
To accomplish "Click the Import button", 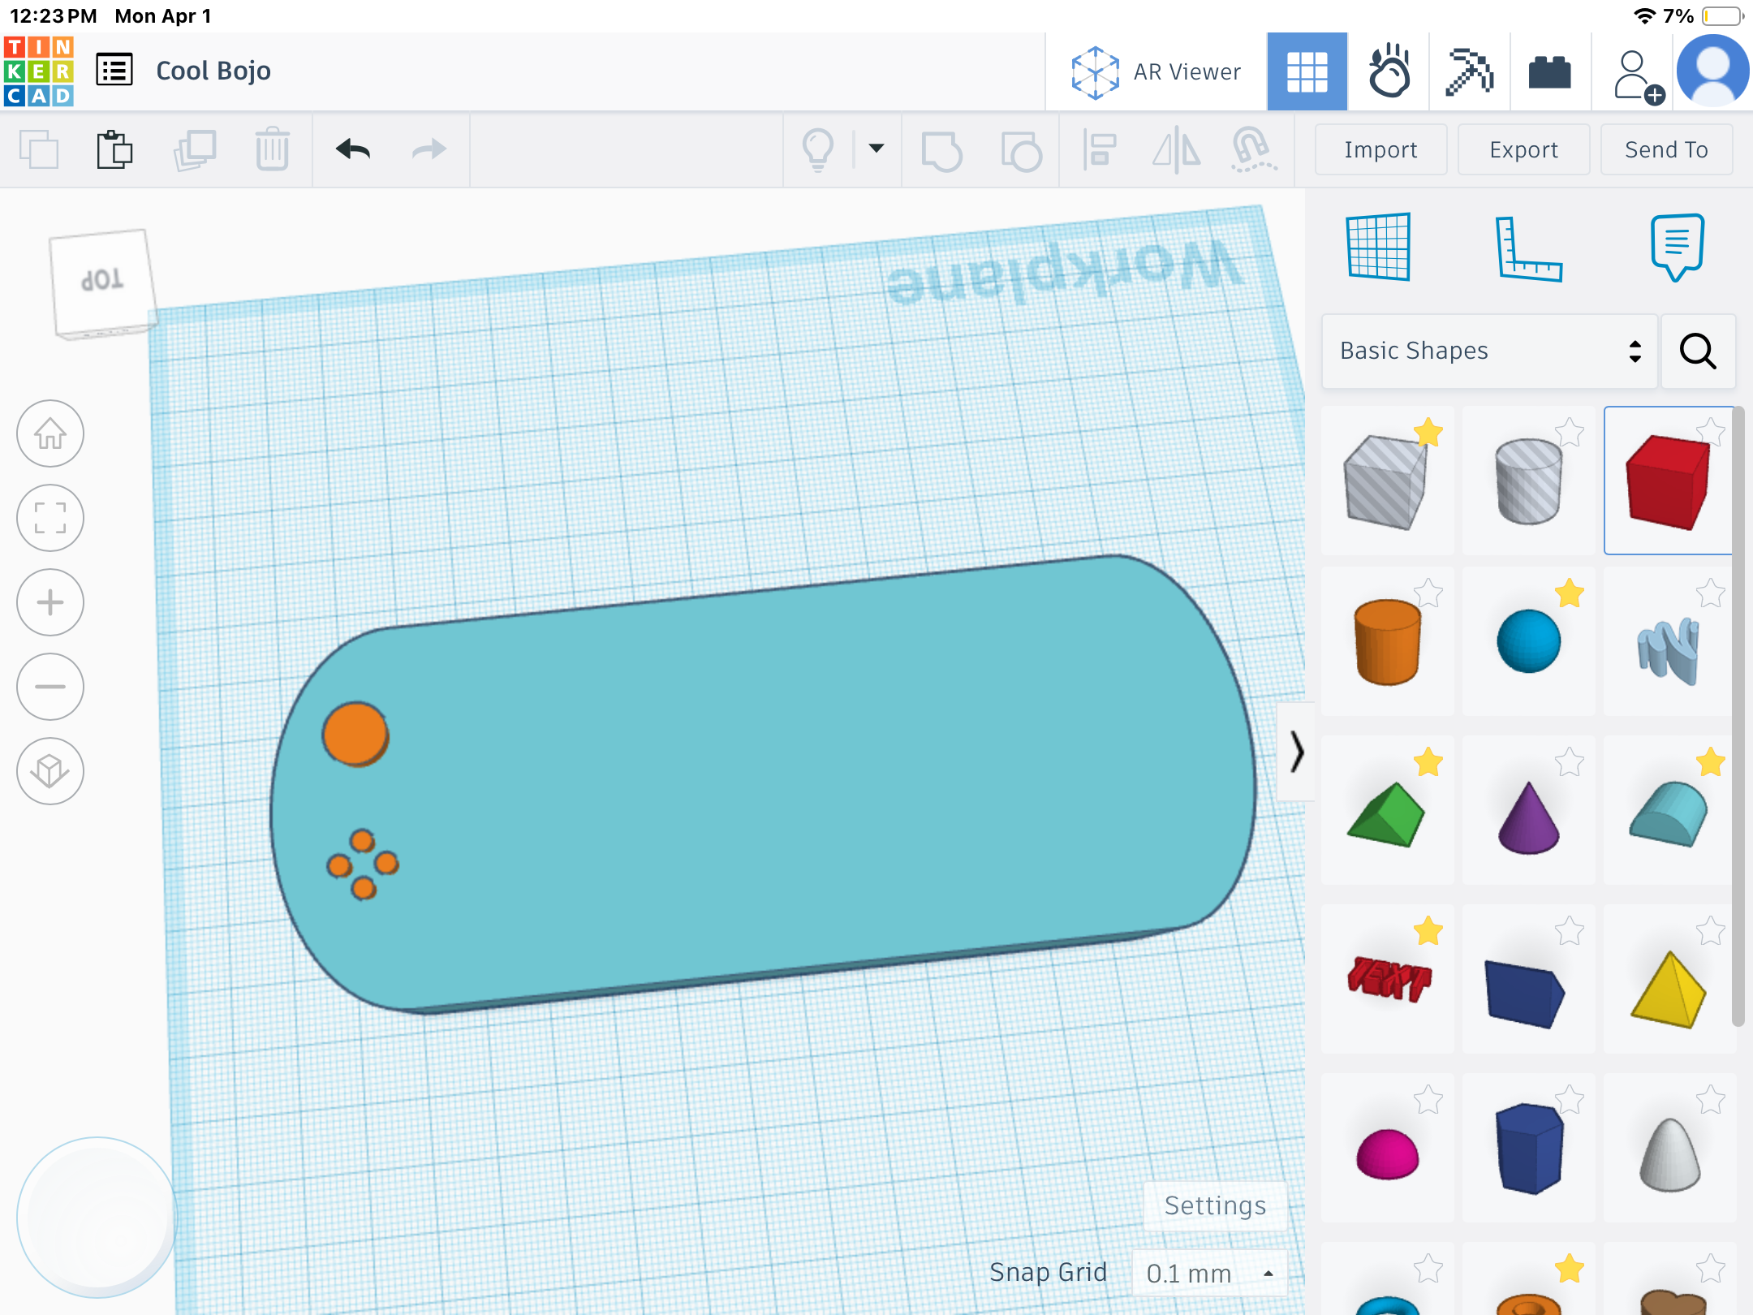I will coord(1380,149).
